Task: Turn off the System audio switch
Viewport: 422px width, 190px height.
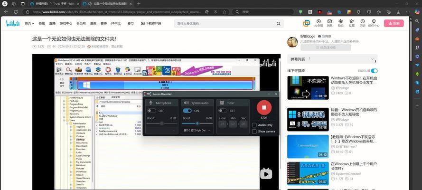Action: 187,111
